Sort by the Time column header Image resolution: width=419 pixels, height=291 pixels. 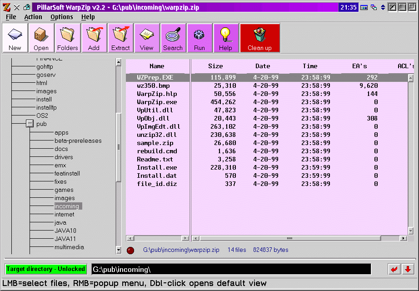pos(310,66)
